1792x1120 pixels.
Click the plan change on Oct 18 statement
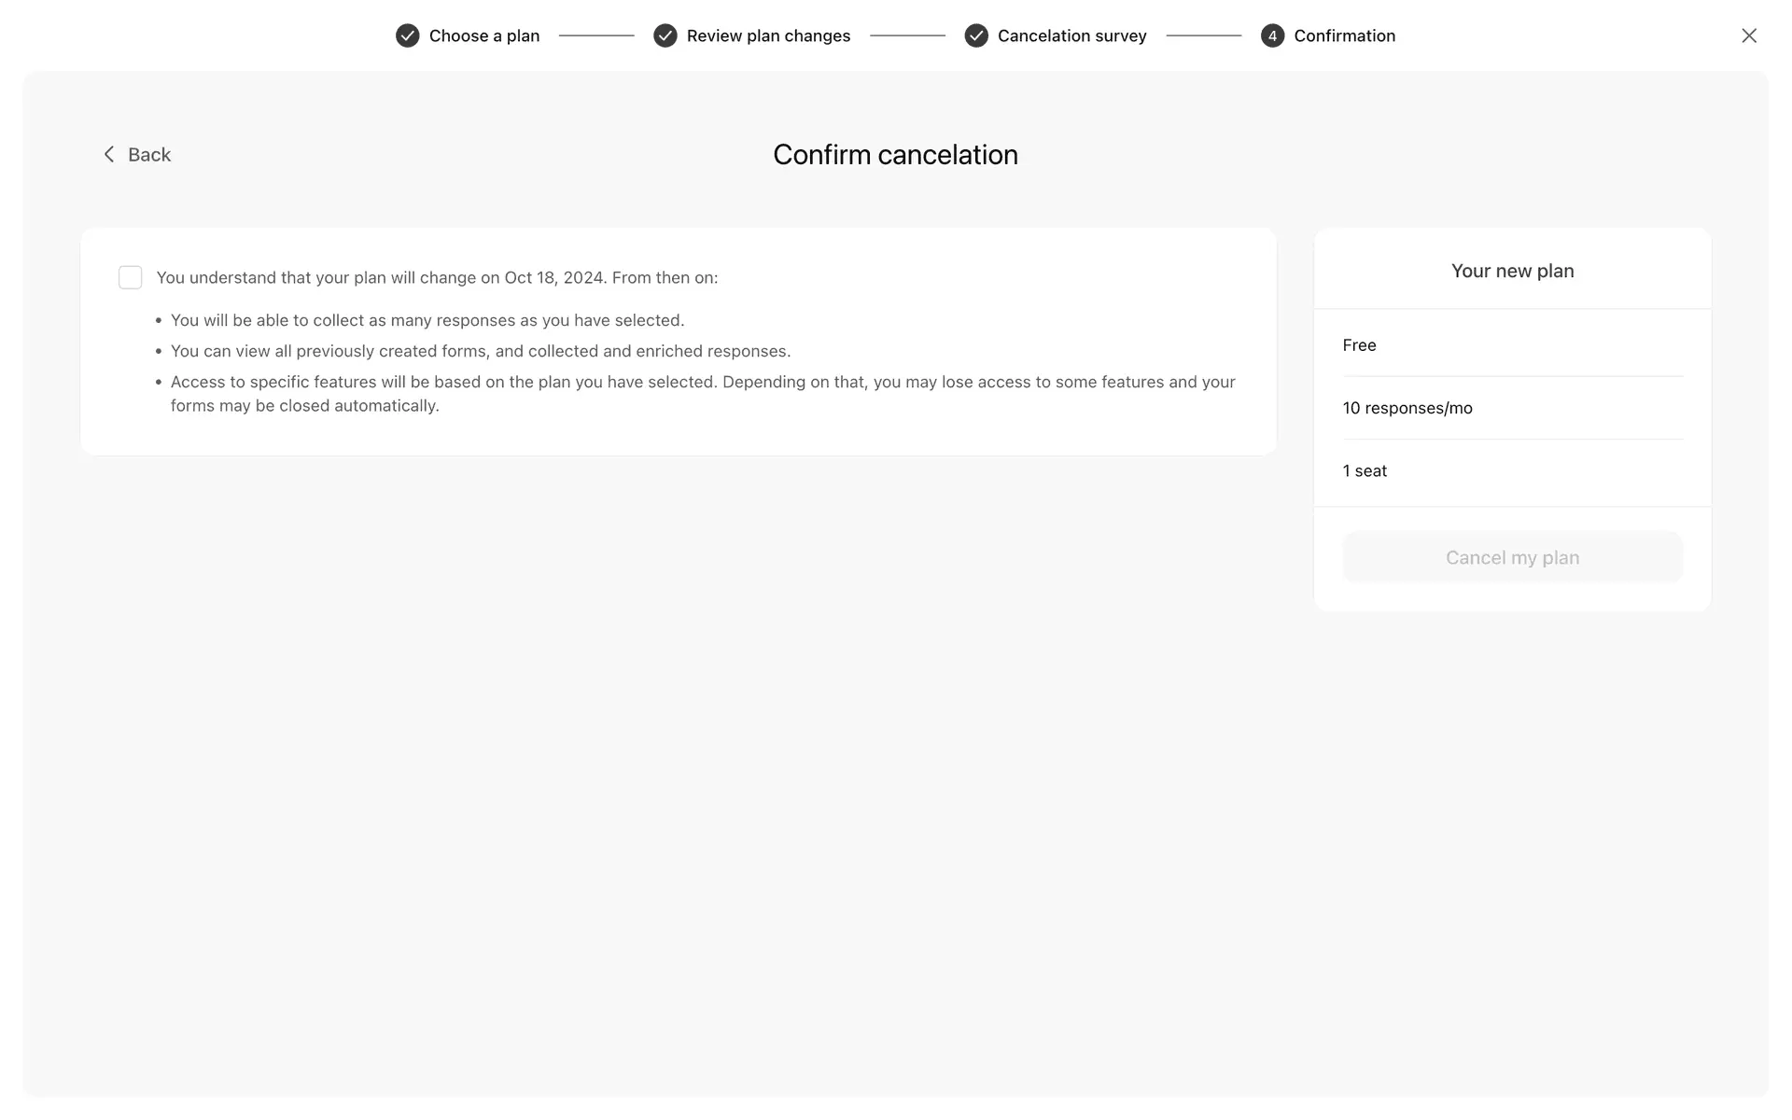(437, 277)
